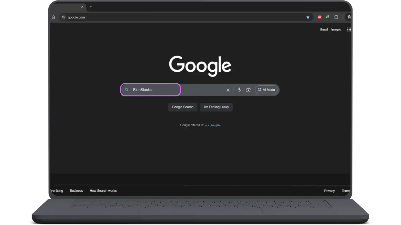
Task: Open the Google apps grid
Action: (x=349, y=30)
